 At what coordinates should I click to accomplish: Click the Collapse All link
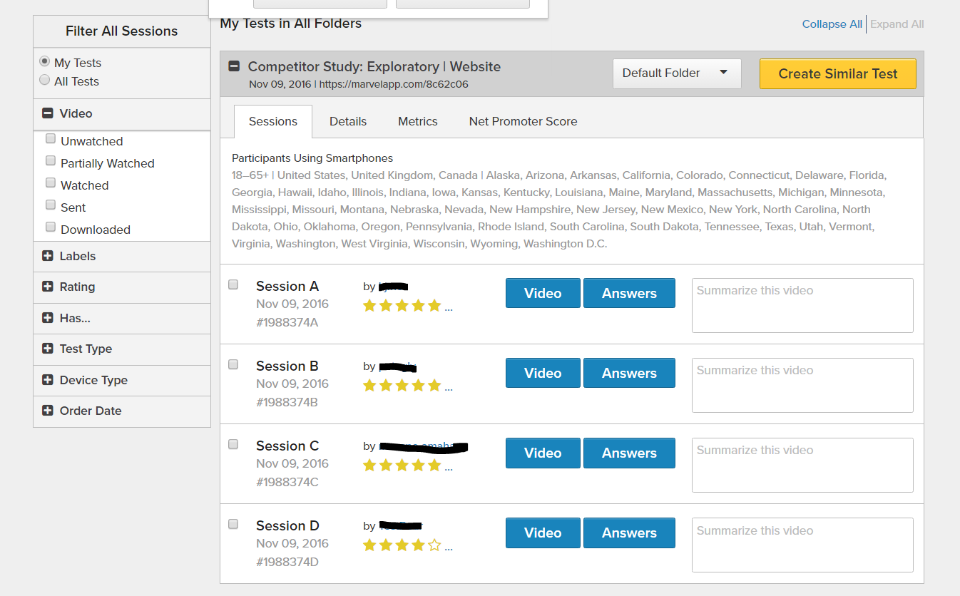pos(832,24)
